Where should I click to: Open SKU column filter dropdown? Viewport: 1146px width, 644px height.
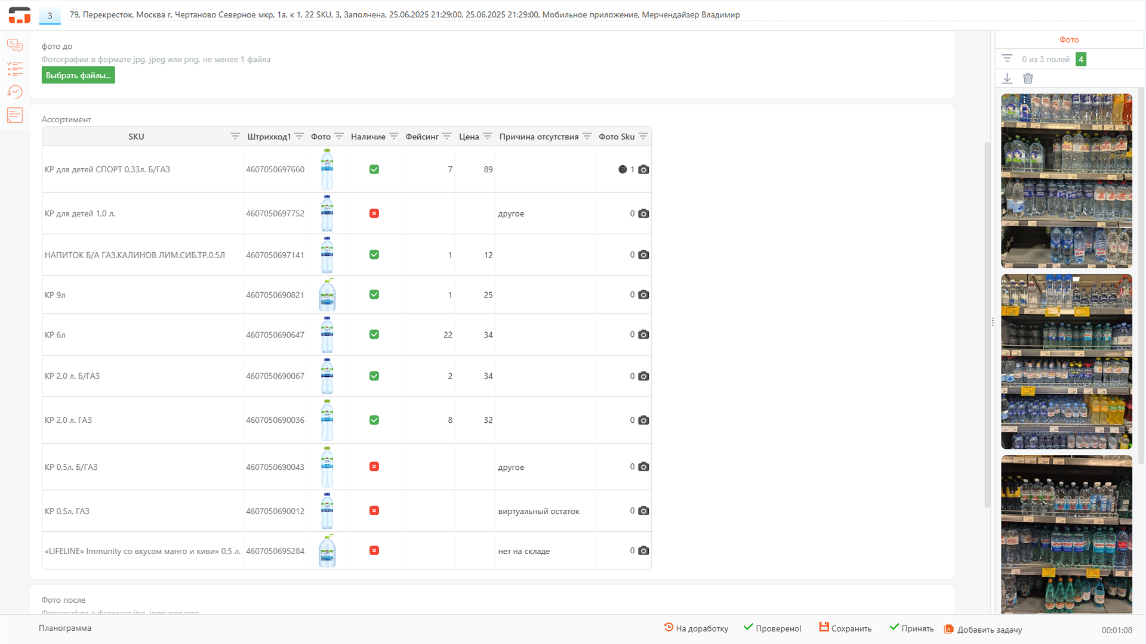coord(235,137)
